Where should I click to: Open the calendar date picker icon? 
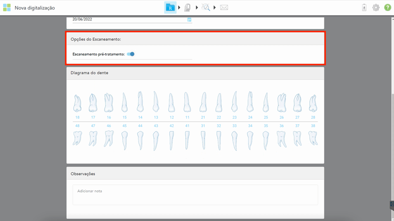(189, 20)
